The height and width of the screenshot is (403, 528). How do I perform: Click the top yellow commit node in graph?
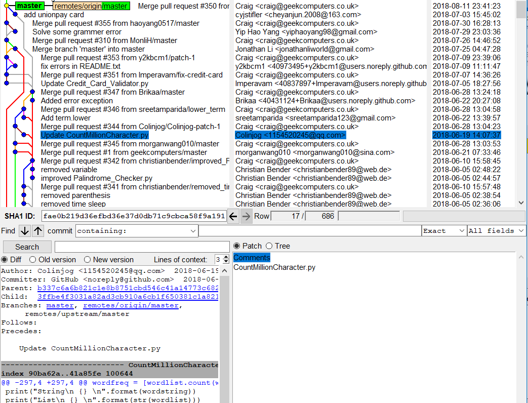[x=6, y=6]
